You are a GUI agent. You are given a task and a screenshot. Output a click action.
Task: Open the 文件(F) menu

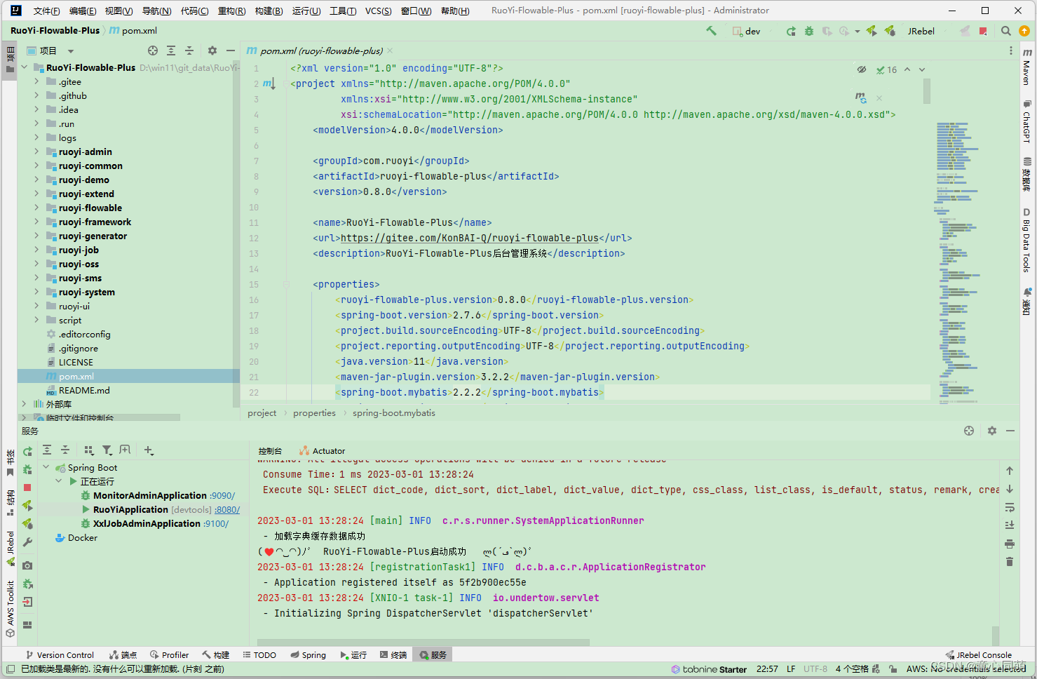tap(46, 11)
